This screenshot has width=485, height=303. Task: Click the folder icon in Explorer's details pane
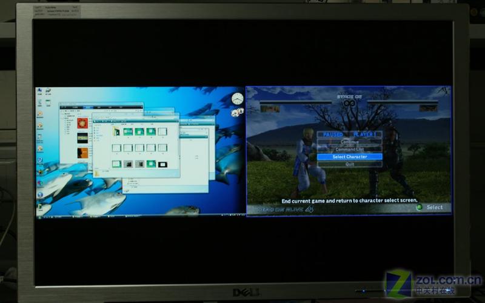[x=97, y=173]
